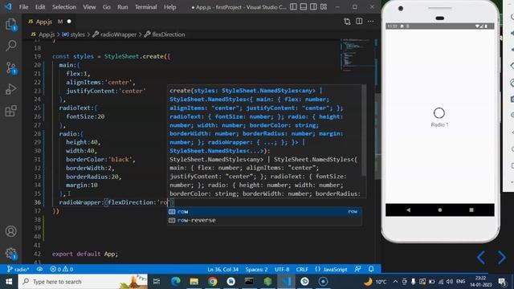
Task: Open notifications bell in status bar
Action: pos(371,270)
